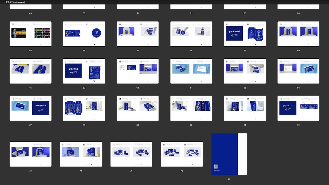This screenshot has width=329, height=185.
Task: Open page 55 thumbnail
Action: pyautogui.click(x=30, y=34)
